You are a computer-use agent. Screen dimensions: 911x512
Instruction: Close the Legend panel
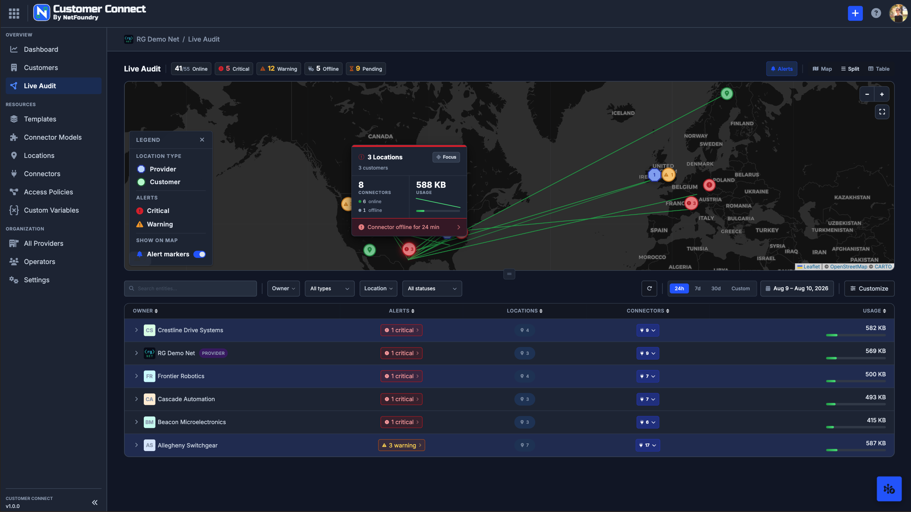pyautogui.click(x=202, y=140)
